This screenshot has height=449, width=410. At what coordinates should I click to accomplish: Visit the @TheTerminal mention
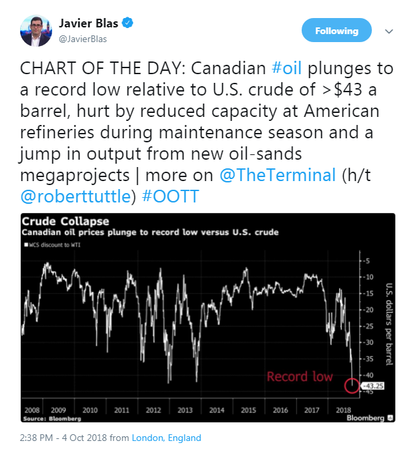click(x=278, y=174)
